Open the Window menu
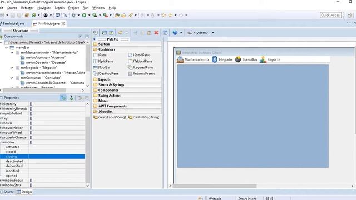Image resolution: width=356 pixels, height=200 pixels. coord(98,8)
